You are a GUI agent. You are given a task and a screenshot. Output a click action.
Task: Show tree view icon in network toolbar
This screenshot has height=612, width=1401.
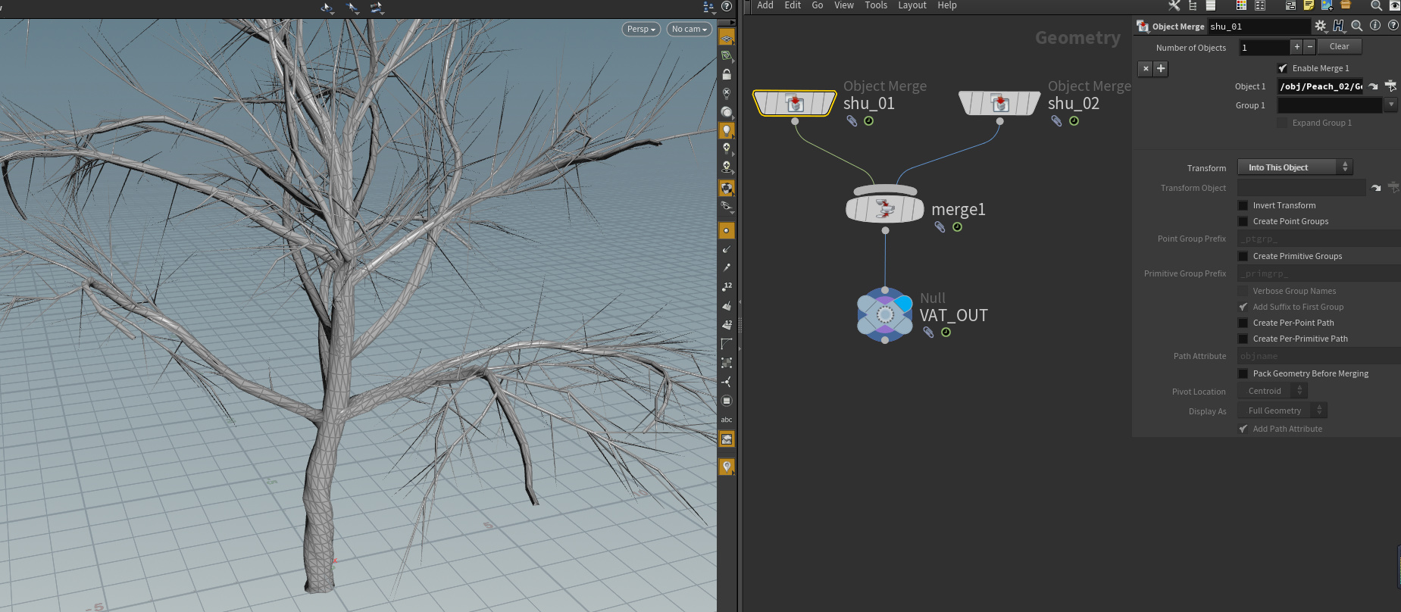click(1193, 5)
